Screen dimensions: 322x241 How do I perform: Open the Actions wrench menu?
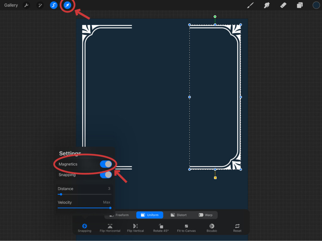(26, 5)
